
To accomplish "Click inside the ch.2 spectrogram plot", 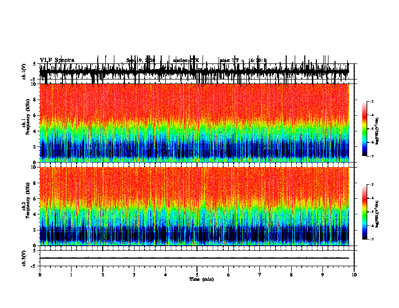I will 194,206.
